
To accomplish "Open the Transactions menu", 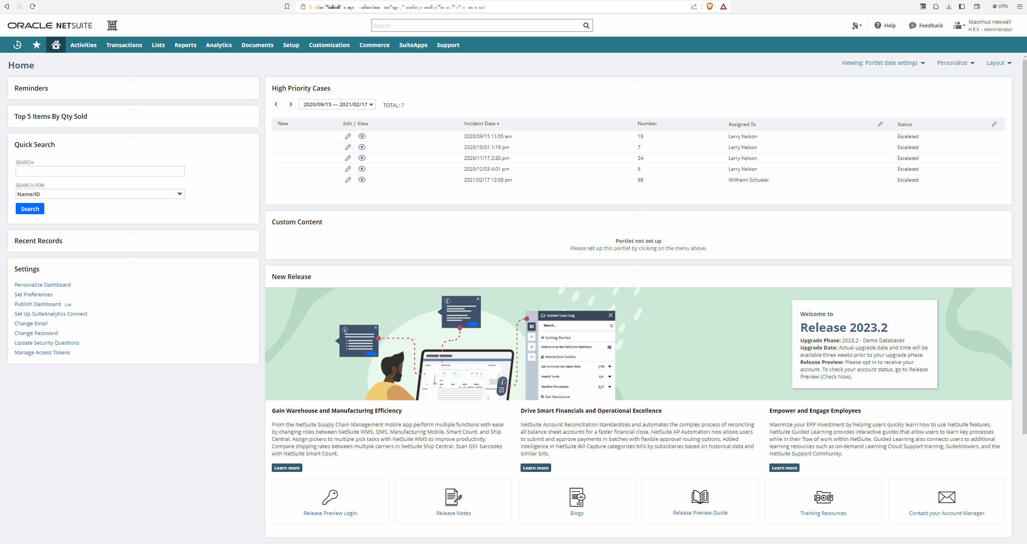I will (x=124, y=45).
